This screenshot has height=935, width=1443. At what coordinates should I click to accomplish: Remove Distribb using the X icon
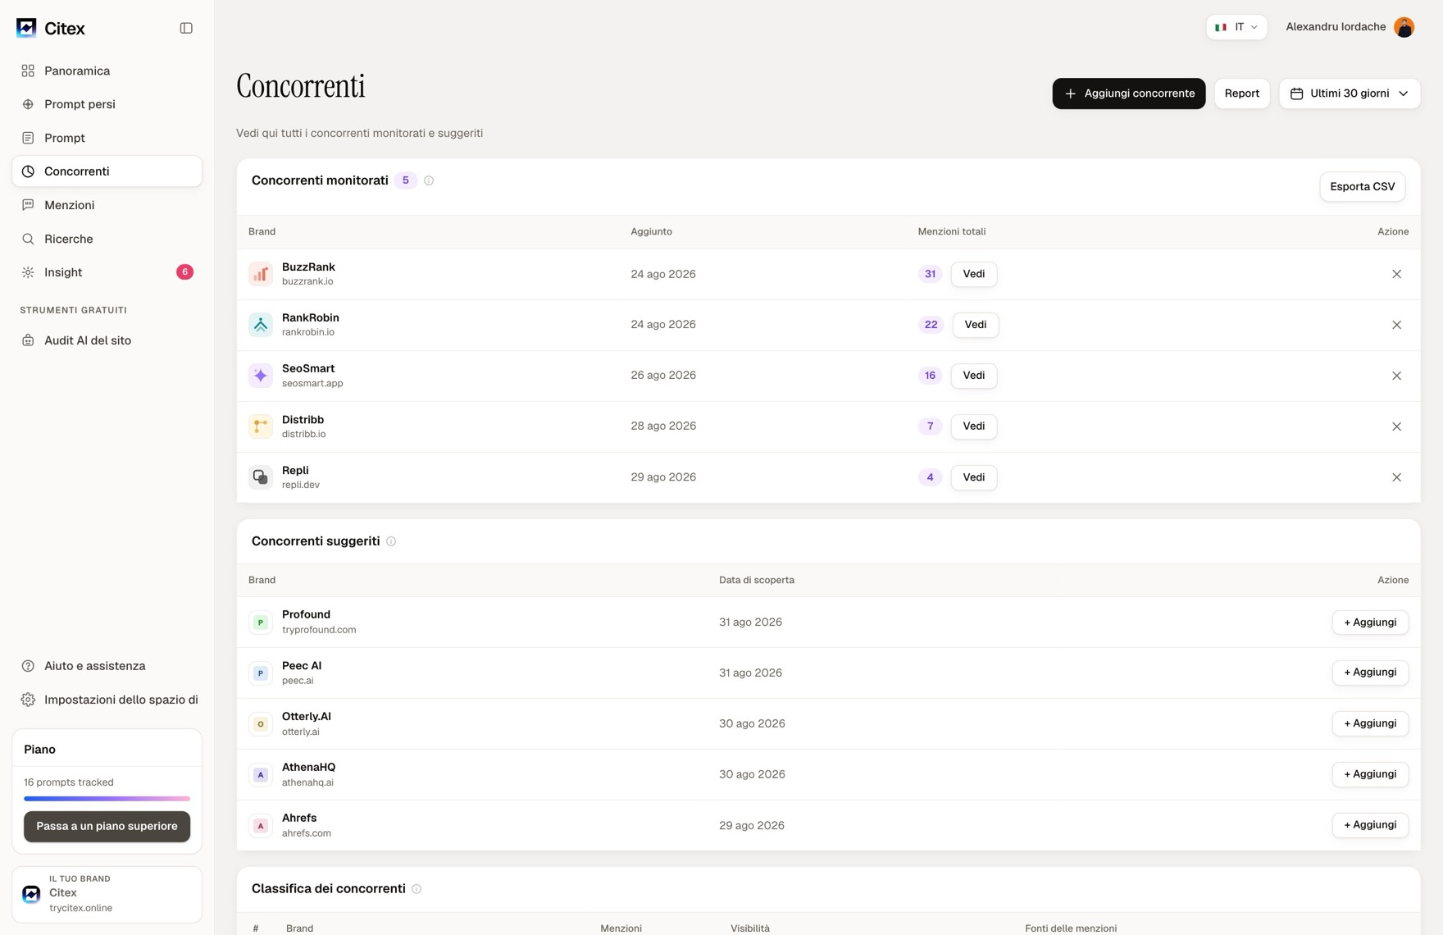[1396, 426]
